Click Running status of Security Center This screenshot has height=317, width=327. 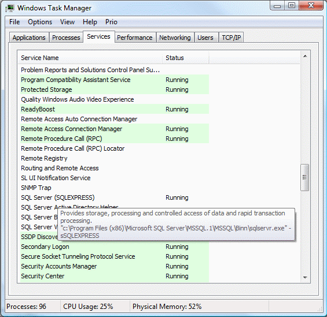(x=177, y=276)
